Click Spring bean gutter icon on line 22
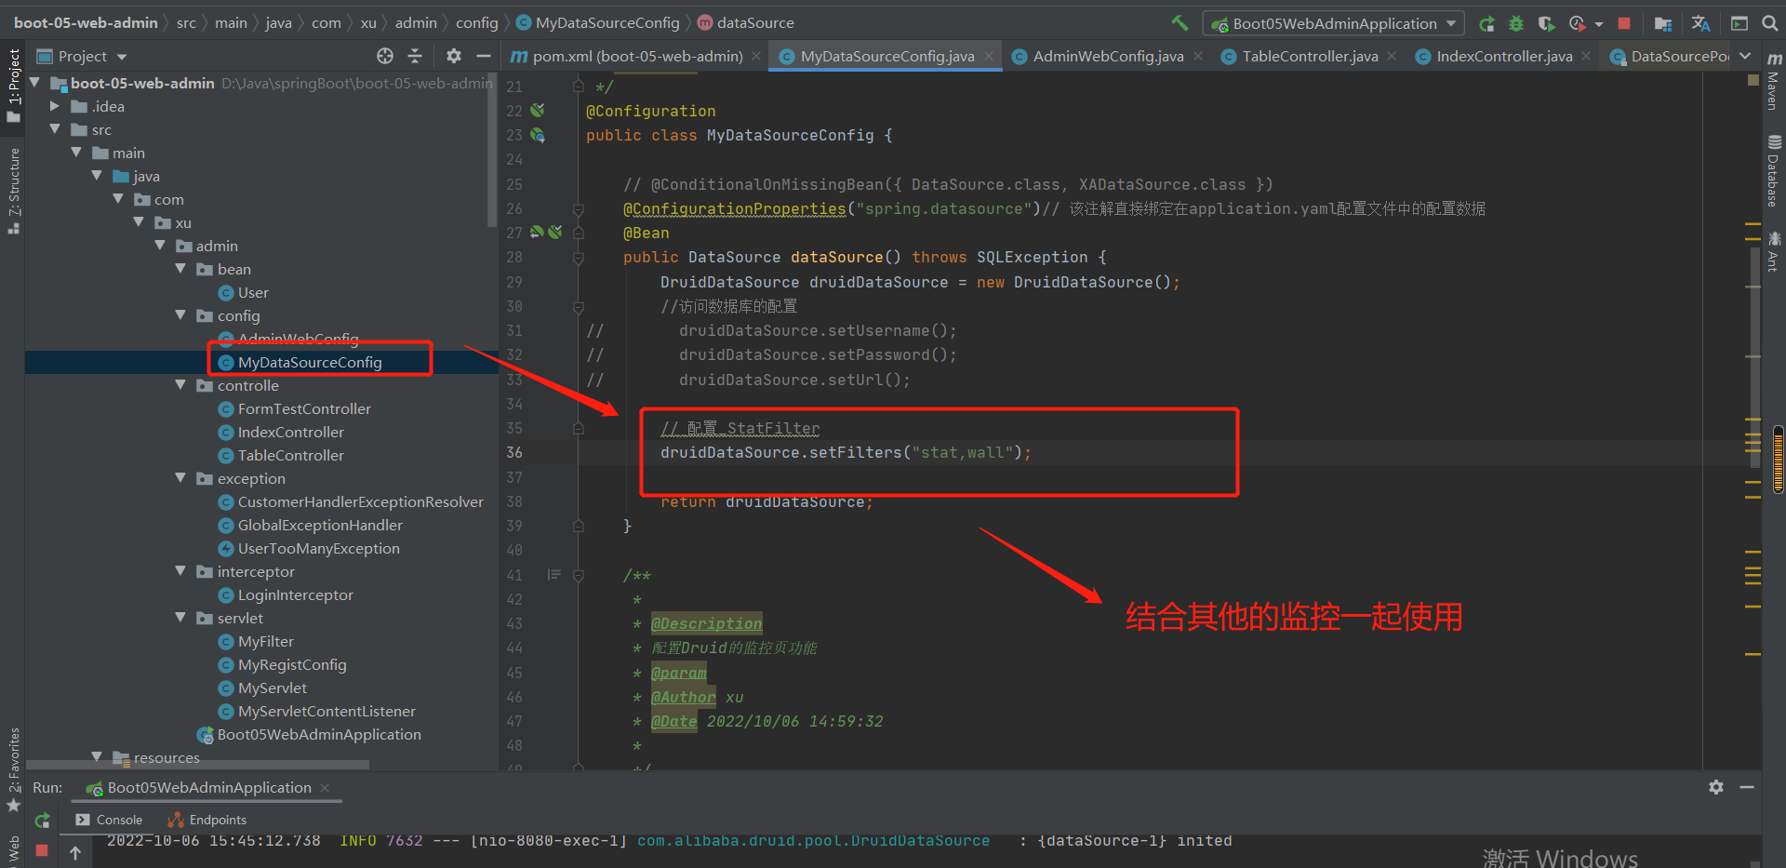 [538, 110]
